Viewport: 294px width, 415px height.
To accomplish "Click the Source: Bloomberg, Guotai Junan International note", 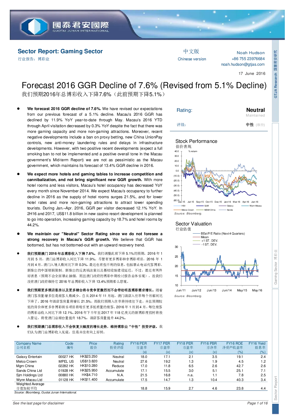I will coord(46,393).
